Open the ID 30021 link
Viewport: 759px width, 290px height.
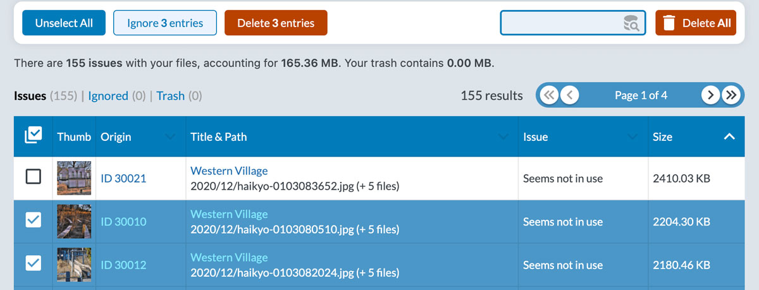(123, 178)
